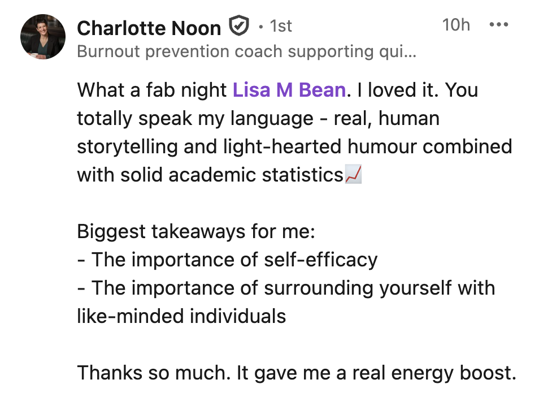
Task: Open the three-dot more options menu
Action: [498, 25]
